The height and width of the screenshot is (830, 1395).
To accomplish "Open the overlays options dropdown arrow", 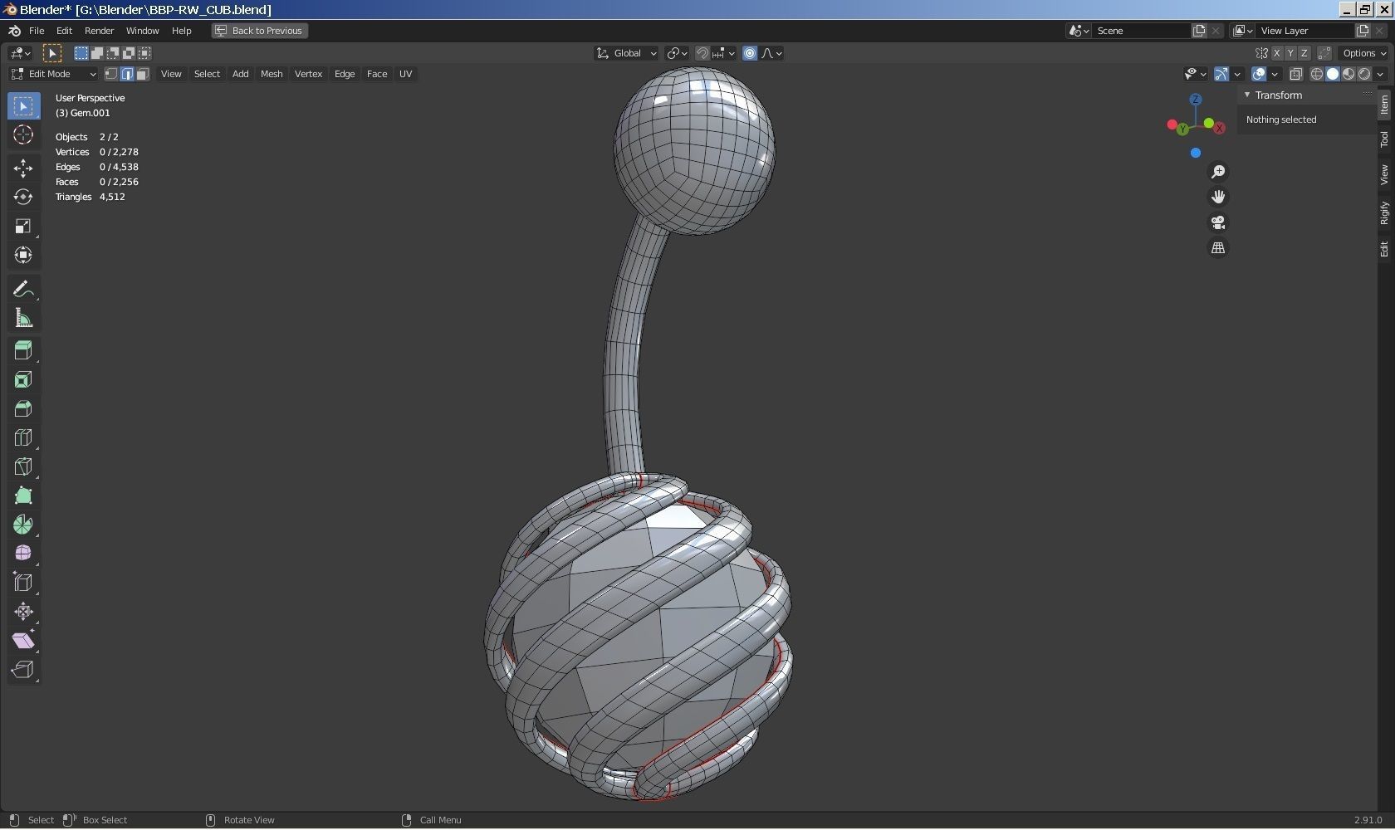I will 1275,74.
